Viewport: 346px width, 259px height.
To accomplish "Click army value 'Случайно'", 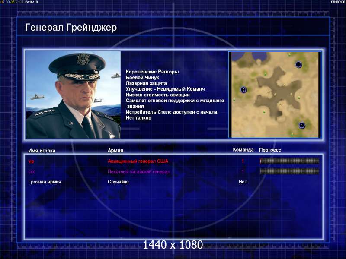I will 118,182.
